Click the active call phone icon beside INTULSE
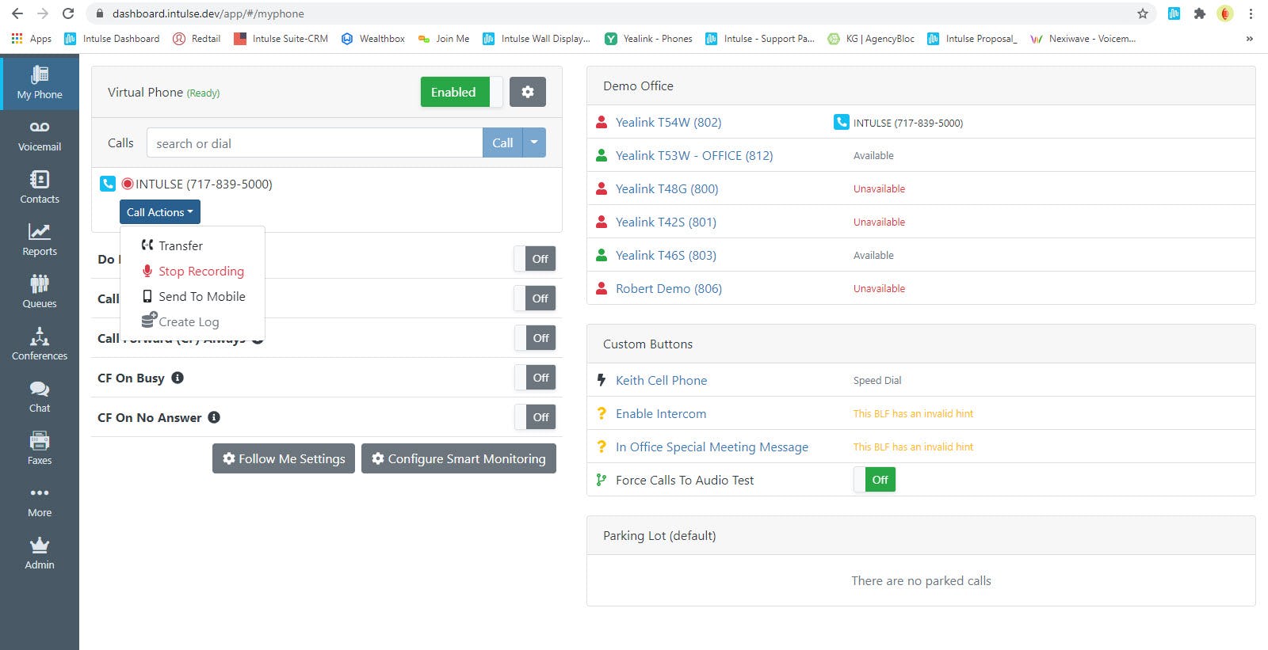1268x650 pixels. (108, 184)
